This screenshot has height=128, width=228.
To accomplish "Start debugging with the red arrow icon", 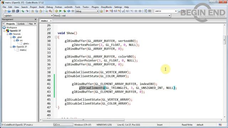I will [x=107, y=11].
